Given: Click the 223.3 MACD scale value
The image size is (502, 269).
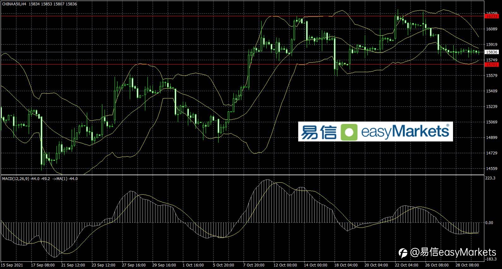Looking at the screenshot, I should (x=490, y=178).
